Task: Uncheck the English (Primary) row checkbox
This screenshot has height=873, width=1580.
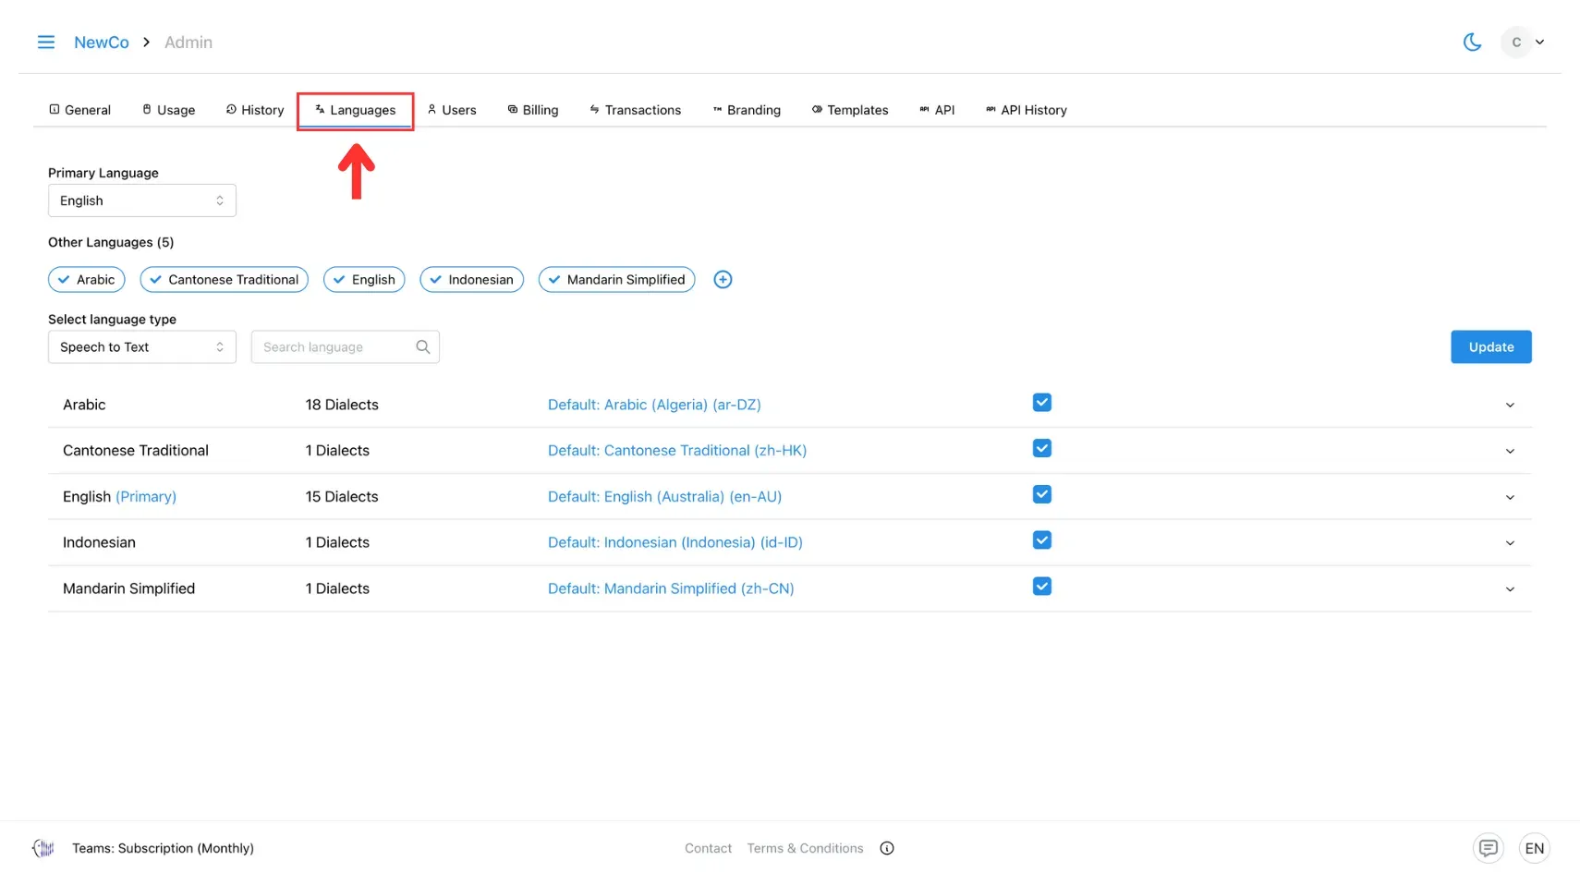Action: [1042, 495]
